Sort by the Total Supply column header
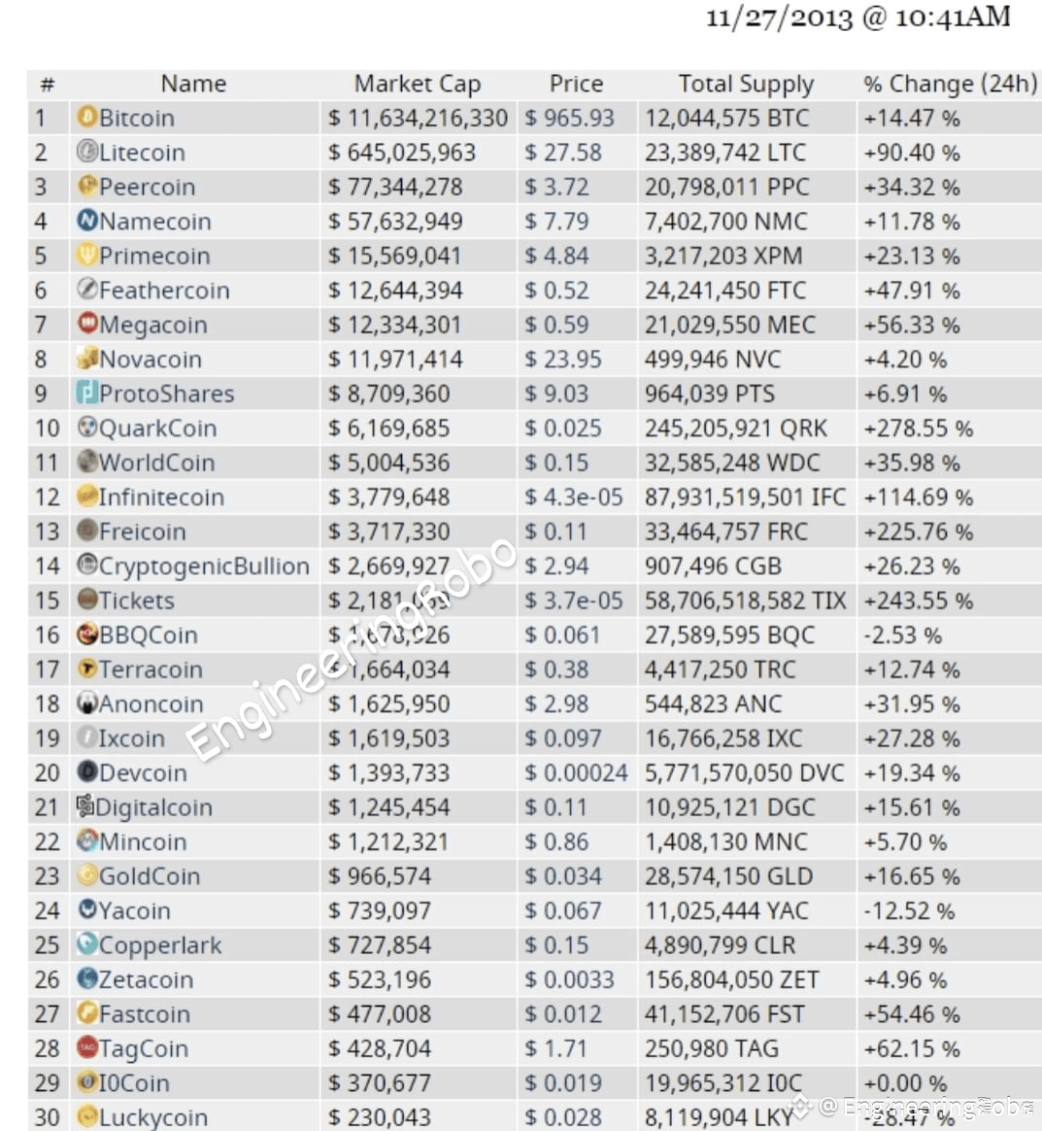This screenshot has width=1042, height=1131. coord(747,85)
